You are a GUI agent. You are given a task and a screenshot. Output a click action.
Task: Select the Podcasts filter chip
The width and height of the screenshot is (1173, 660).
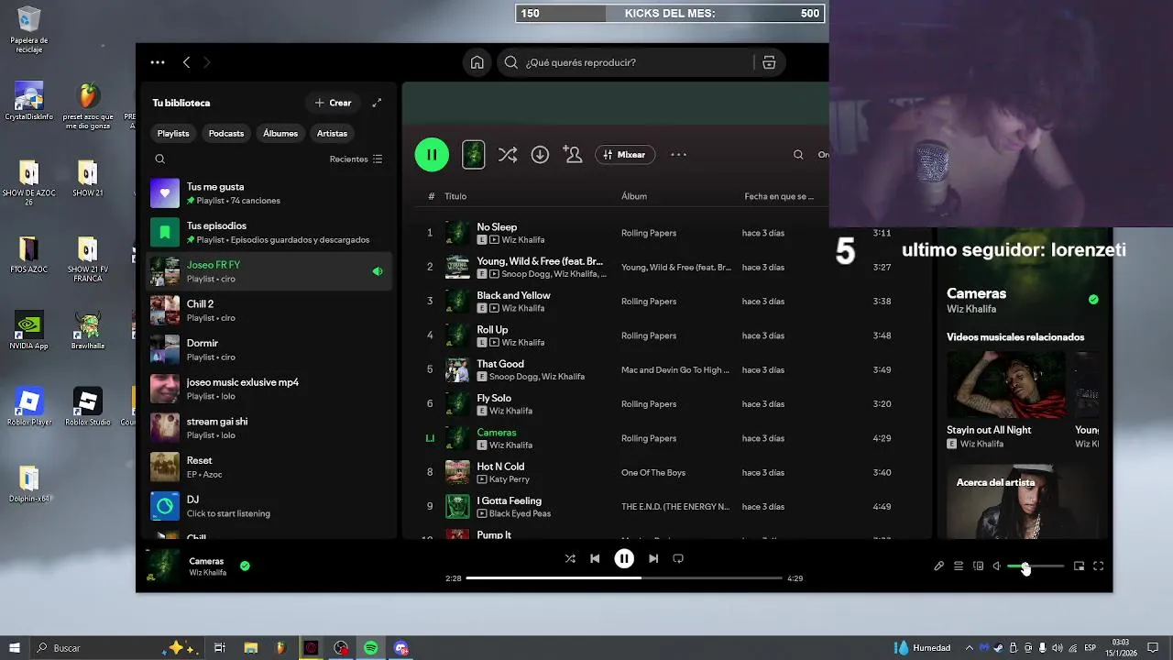click(226, 133)
